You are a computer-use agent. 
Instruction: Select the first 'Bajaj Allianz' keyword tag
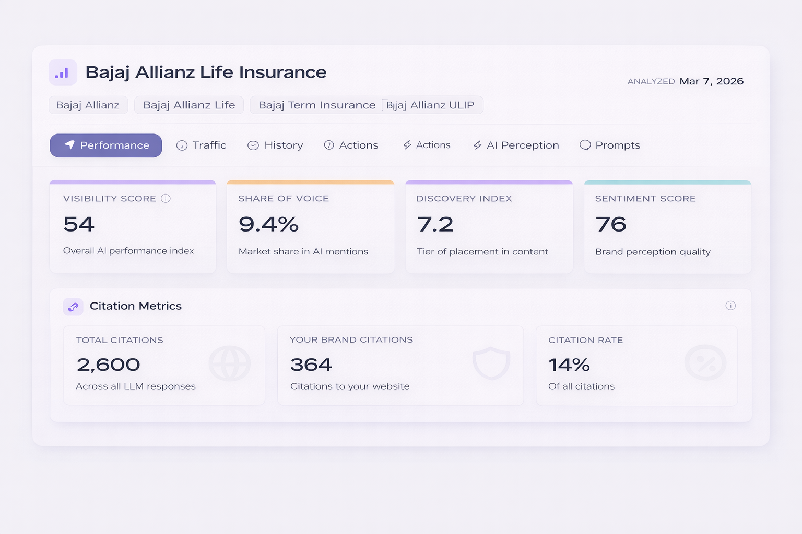click(88, 105)
